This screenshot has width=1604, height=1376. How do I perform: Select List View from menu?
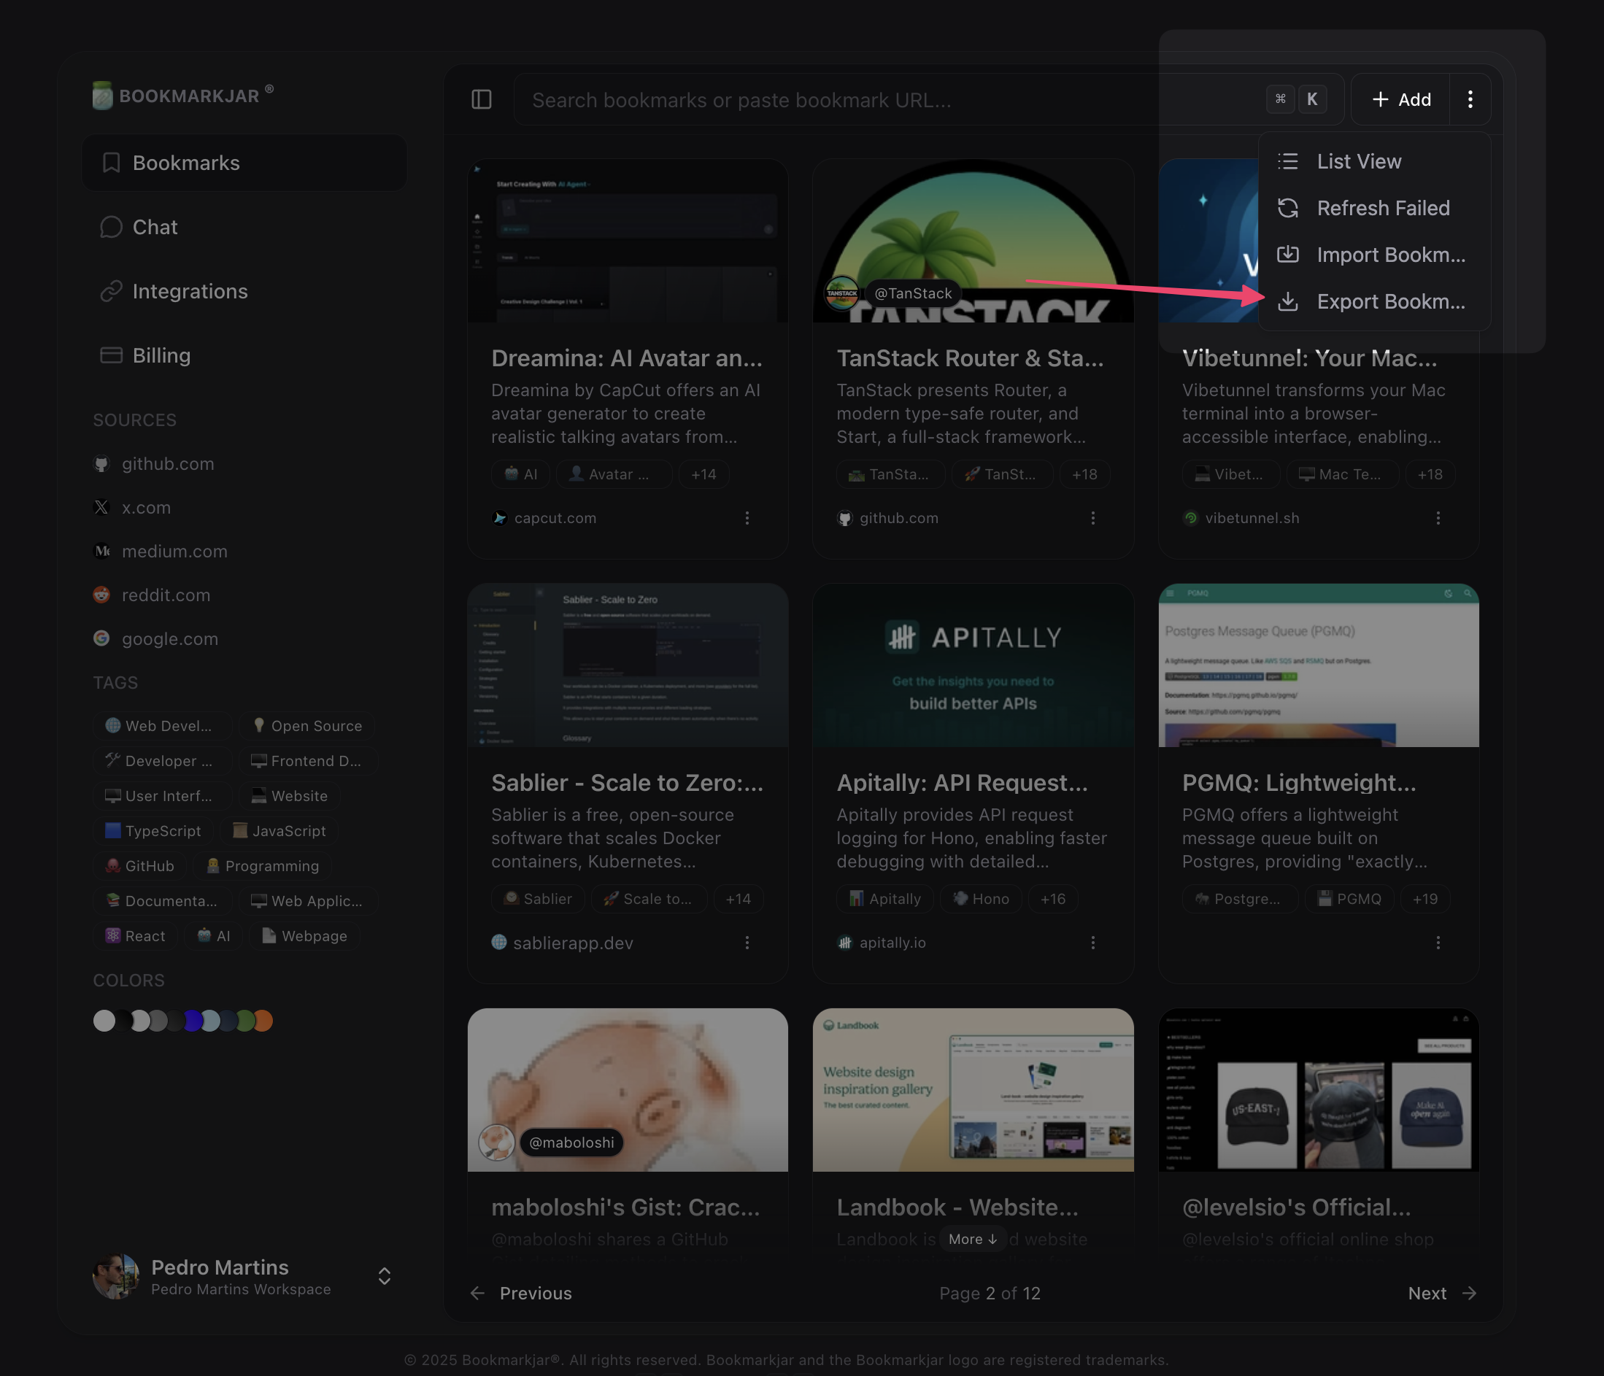pos(1359,162)
